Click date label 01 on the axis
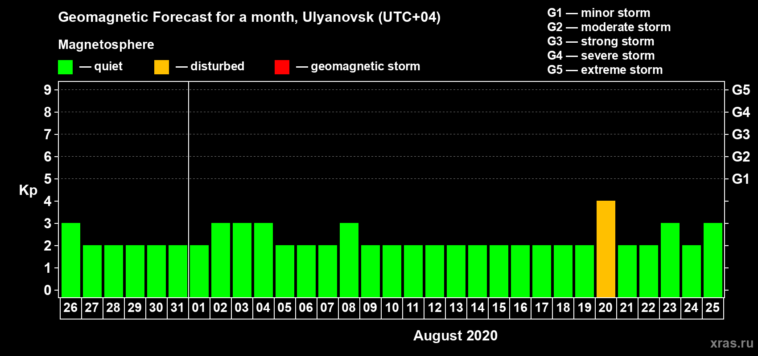The width and height of the screenshot is (758, 356). (199, 308)
